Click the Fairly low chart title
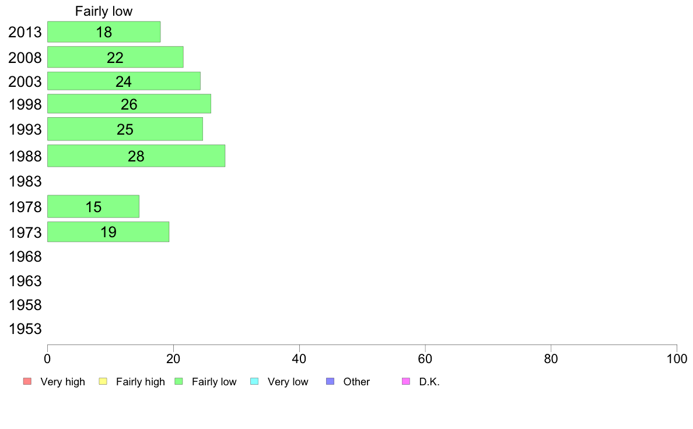693x429 pixels. pyautogui.click(x=104, y=11)
